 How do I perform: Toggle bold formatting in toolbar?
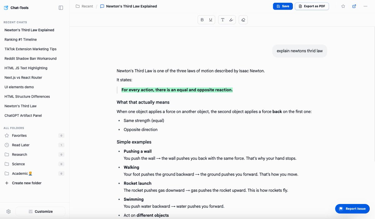point(202,20)
